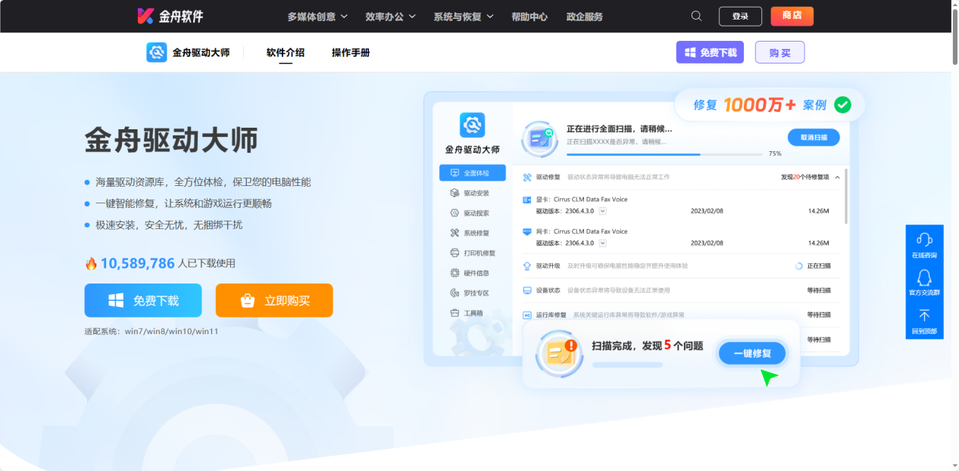Expand the 多媒体创意 navigation dropdown

tap(315, 16)
